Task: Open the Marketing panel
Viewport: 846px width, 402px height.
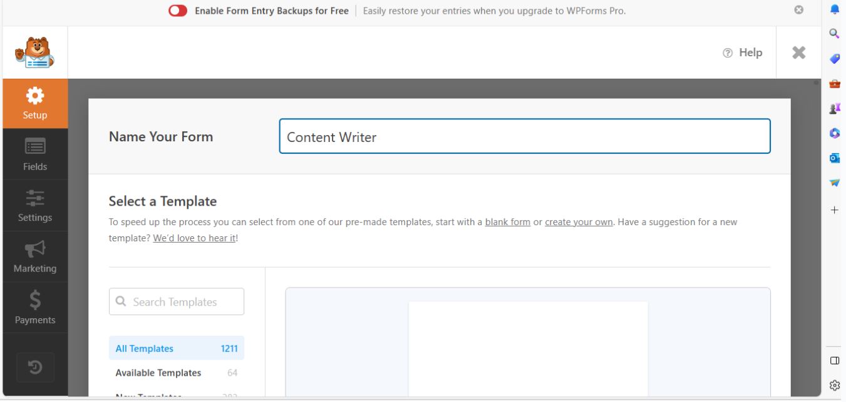Action: pyautogui.click(x=35, y=256)
